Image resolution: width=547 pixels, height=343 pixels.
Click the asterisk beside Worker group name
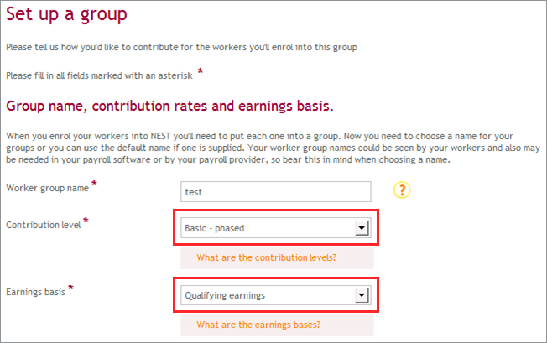pos(94,184)
